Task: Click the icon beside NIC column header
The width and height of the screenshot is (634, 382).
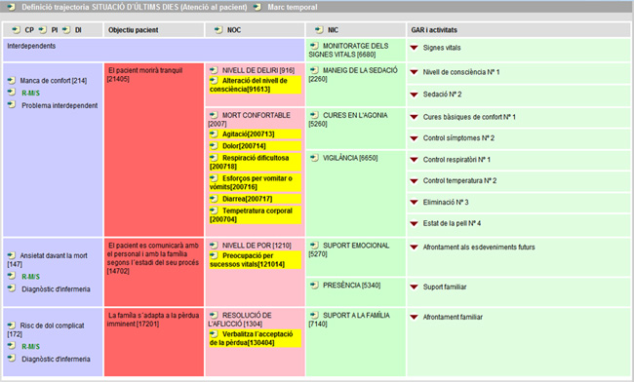Action: pos(319,29)
